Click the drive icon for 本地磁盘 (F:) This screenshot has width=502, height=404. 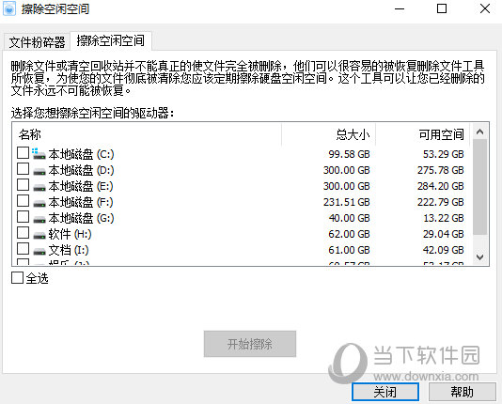point(39,204)
